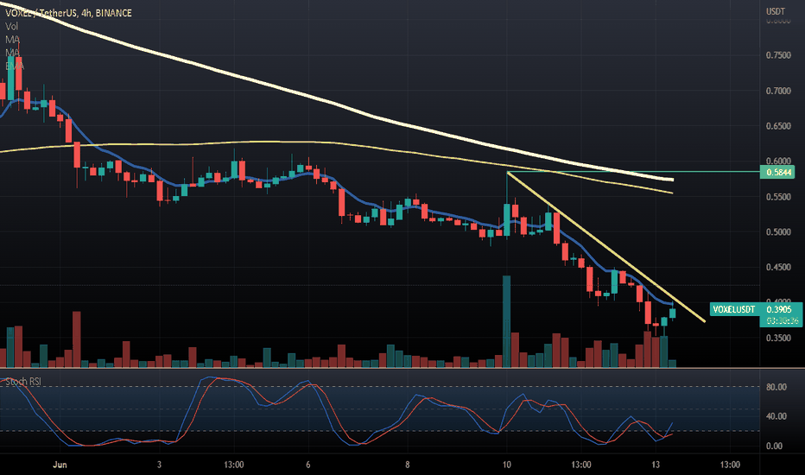The height and width of the screenshot is (475, 805).
Task: Click the 13:00 label between 10 and 13
Action: [581, 465]
